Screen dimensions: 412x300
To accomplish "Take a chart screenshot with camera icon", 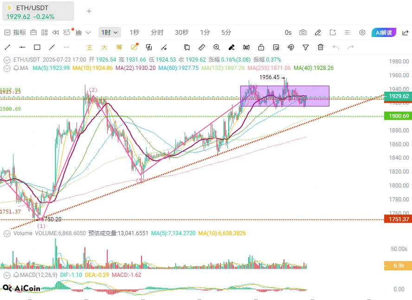I will [303, 32].
